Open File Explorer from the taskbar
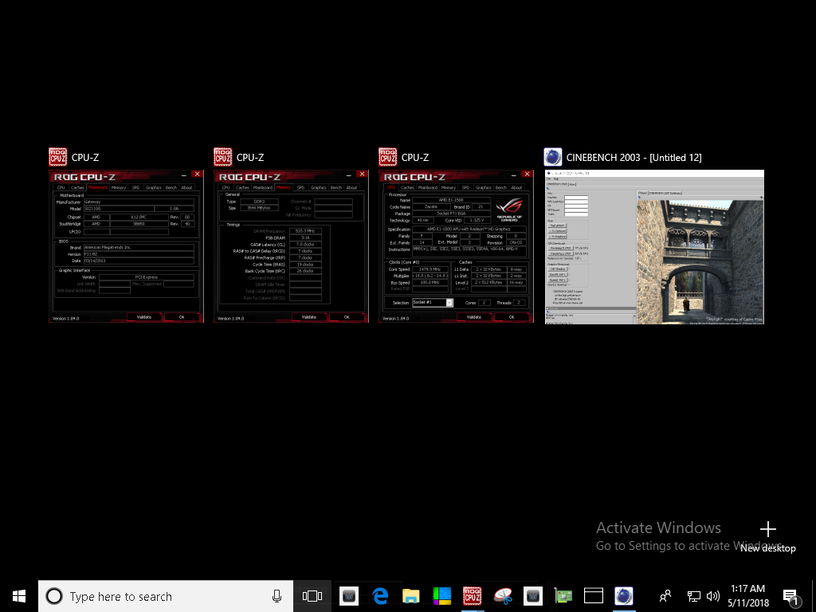 tap(411, 596)
